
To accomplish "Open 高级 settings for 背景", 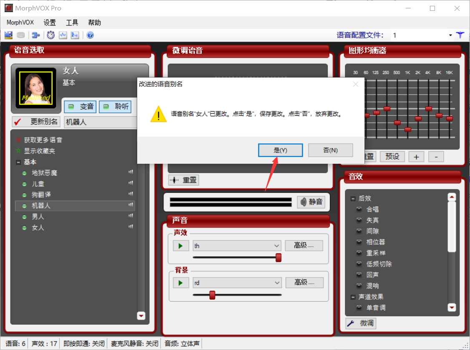I will (x=304, y=282).
